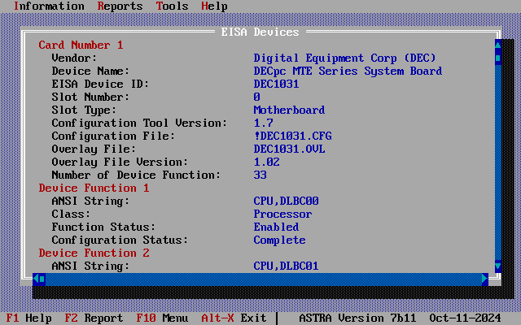
Task: Open the Tools menu
Action: click(172, 6)
